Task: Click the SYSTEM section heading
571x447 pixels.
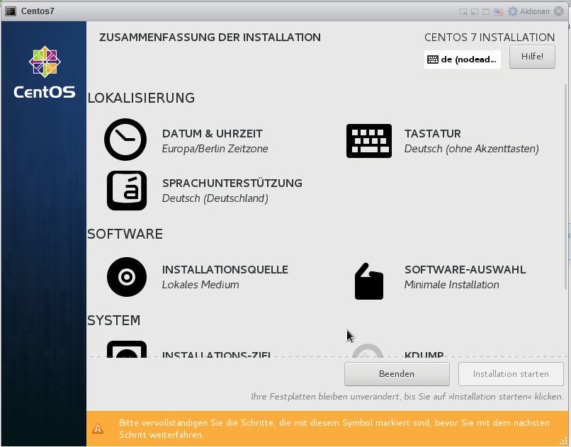Action: click(113, 320)
